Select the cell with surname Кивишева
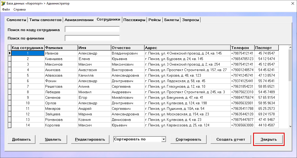297x158 pixels. coord(61,59)
